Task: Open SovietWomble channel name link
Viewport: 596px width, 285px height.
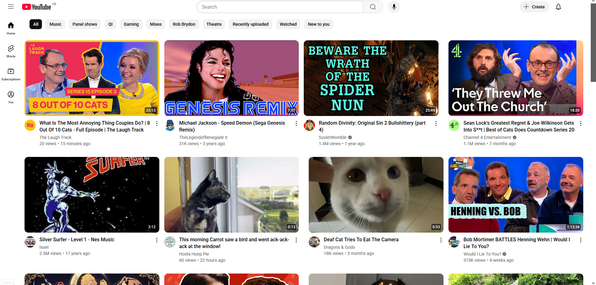Action: click(x=333, y=137)
